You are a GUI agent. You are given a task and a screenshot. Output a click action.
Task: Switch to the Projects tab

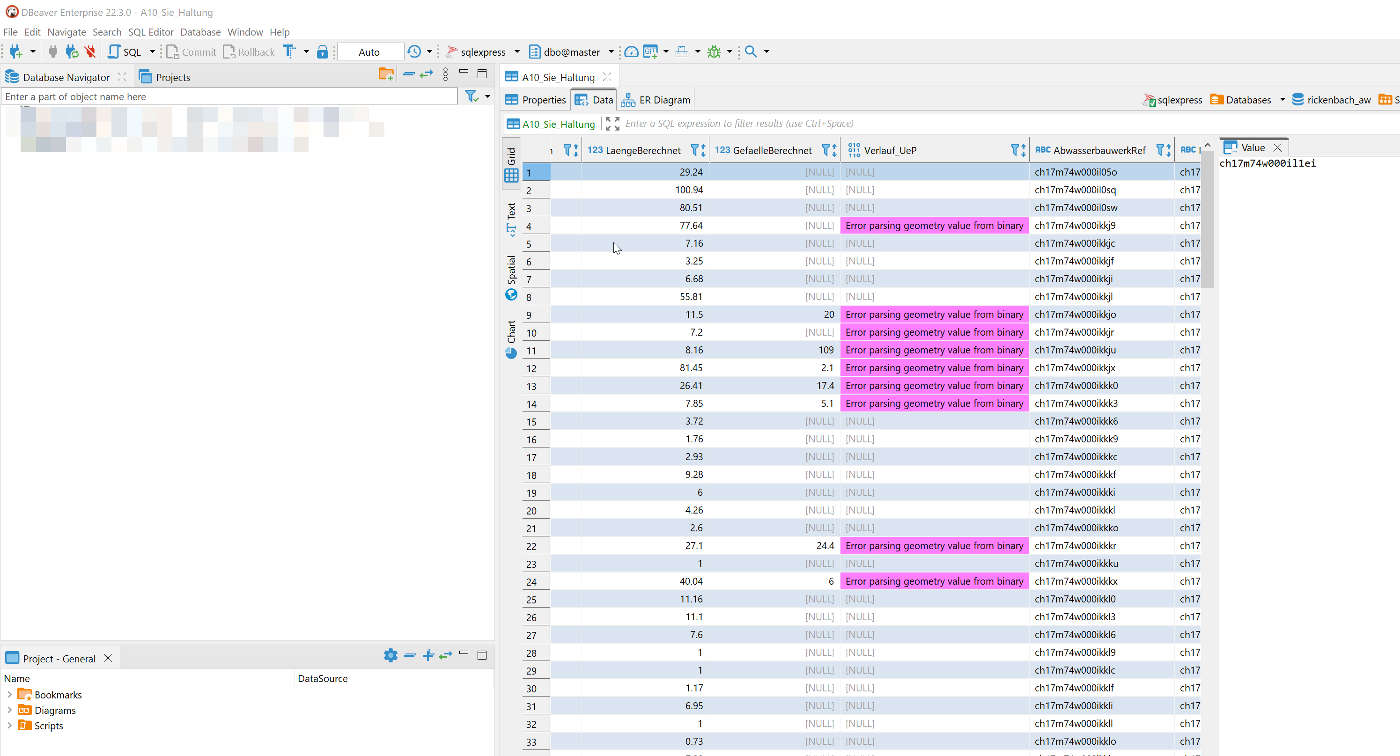165,77
